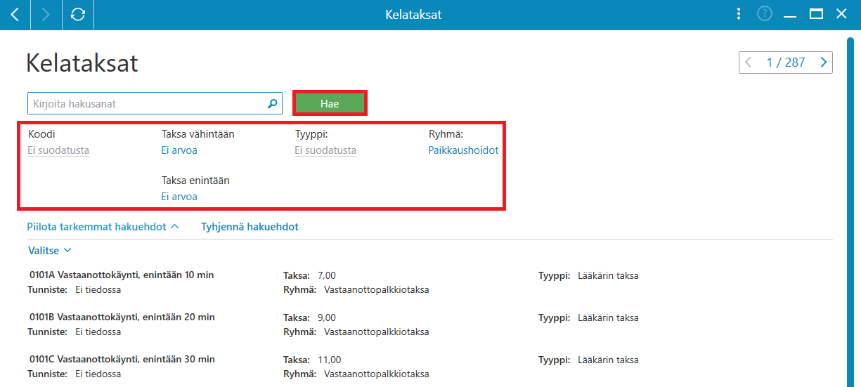Refresh the Kelataksat view
Image resolution: width=861 pixels, height=387 pixels.
(x=78, y=15)
